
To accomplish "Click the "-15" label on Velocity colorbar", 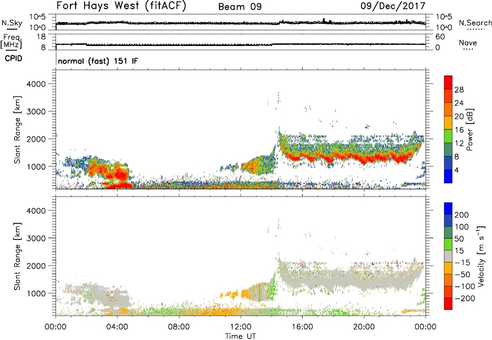I will [x=462, y=263].
